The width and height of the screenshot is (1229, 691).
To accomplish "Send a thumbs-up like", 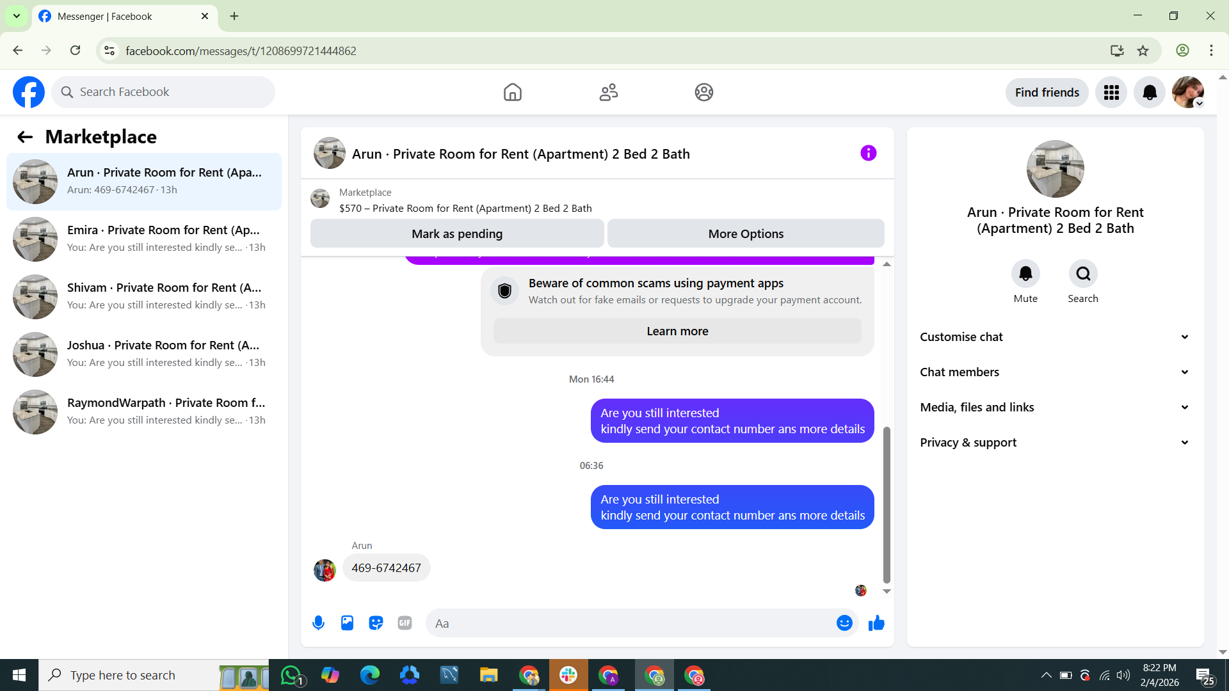I will pos(876,623).
